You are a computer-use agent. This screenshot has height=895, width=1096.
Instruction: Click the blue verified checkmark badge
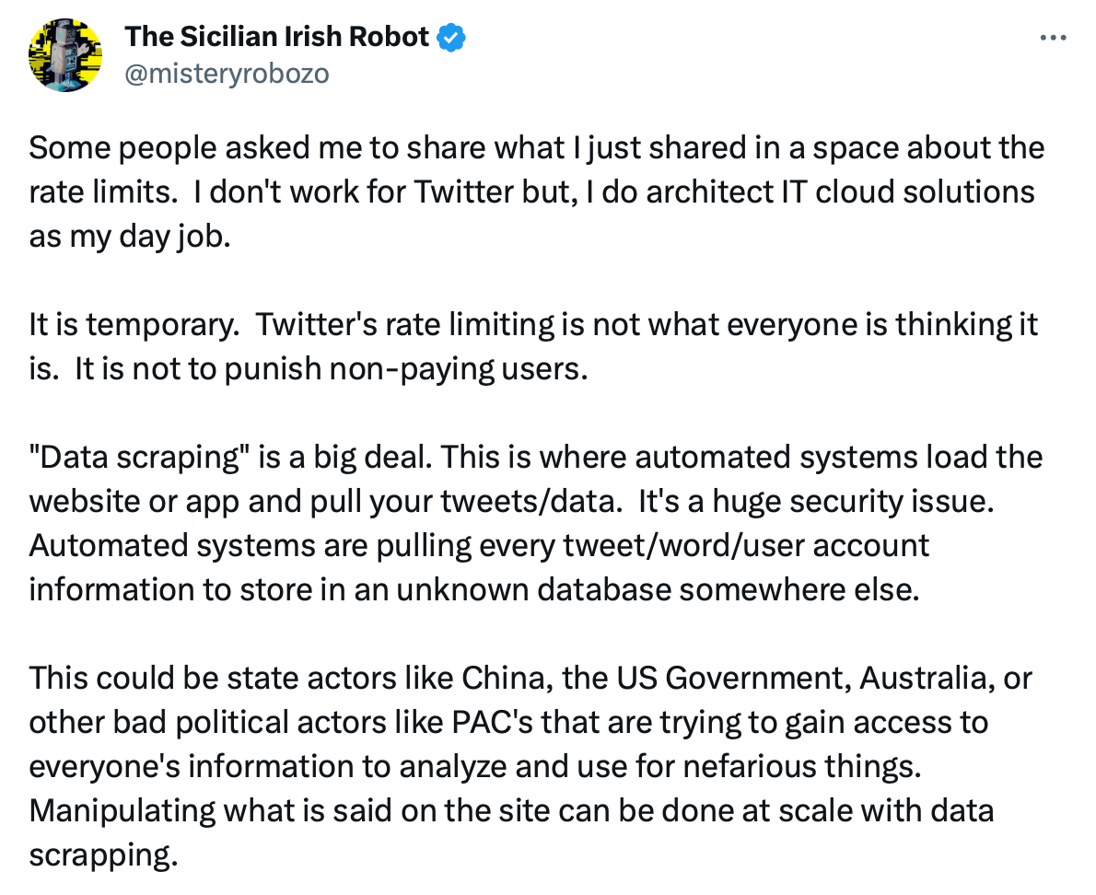[451, 37]
